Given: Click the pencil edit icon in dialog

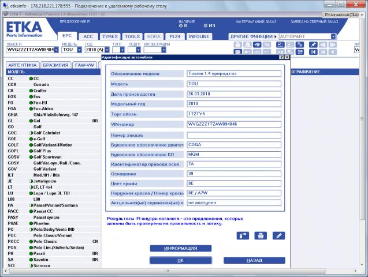Looking at the screenshot, I should (x=278, y=235).
